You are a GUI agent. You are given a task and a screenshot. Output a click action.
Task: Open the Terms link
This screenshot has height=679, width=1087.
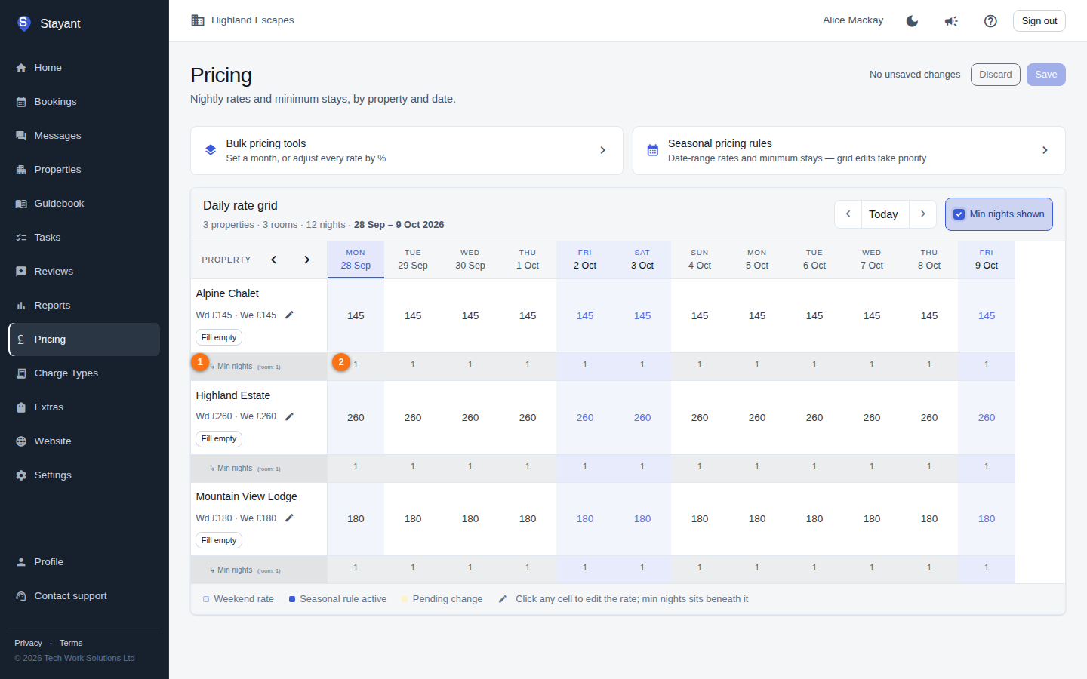point(71,643)
